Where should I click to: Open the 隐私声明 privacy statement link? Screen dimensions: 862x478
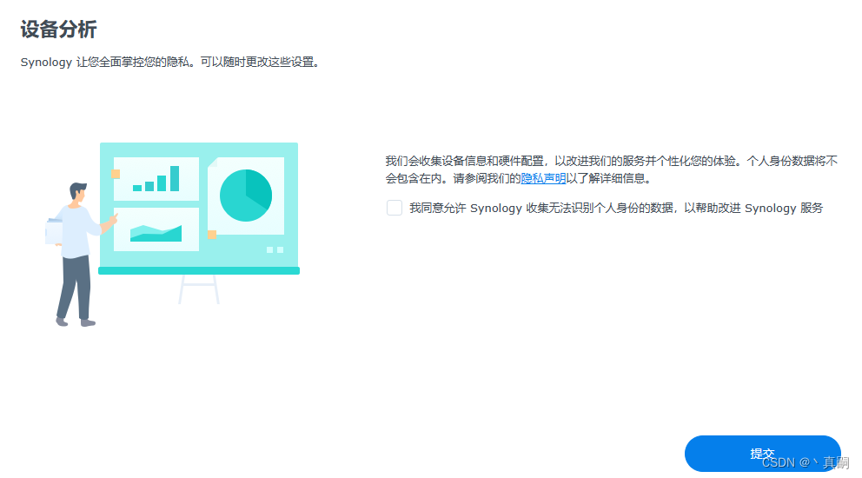[543, 178]
